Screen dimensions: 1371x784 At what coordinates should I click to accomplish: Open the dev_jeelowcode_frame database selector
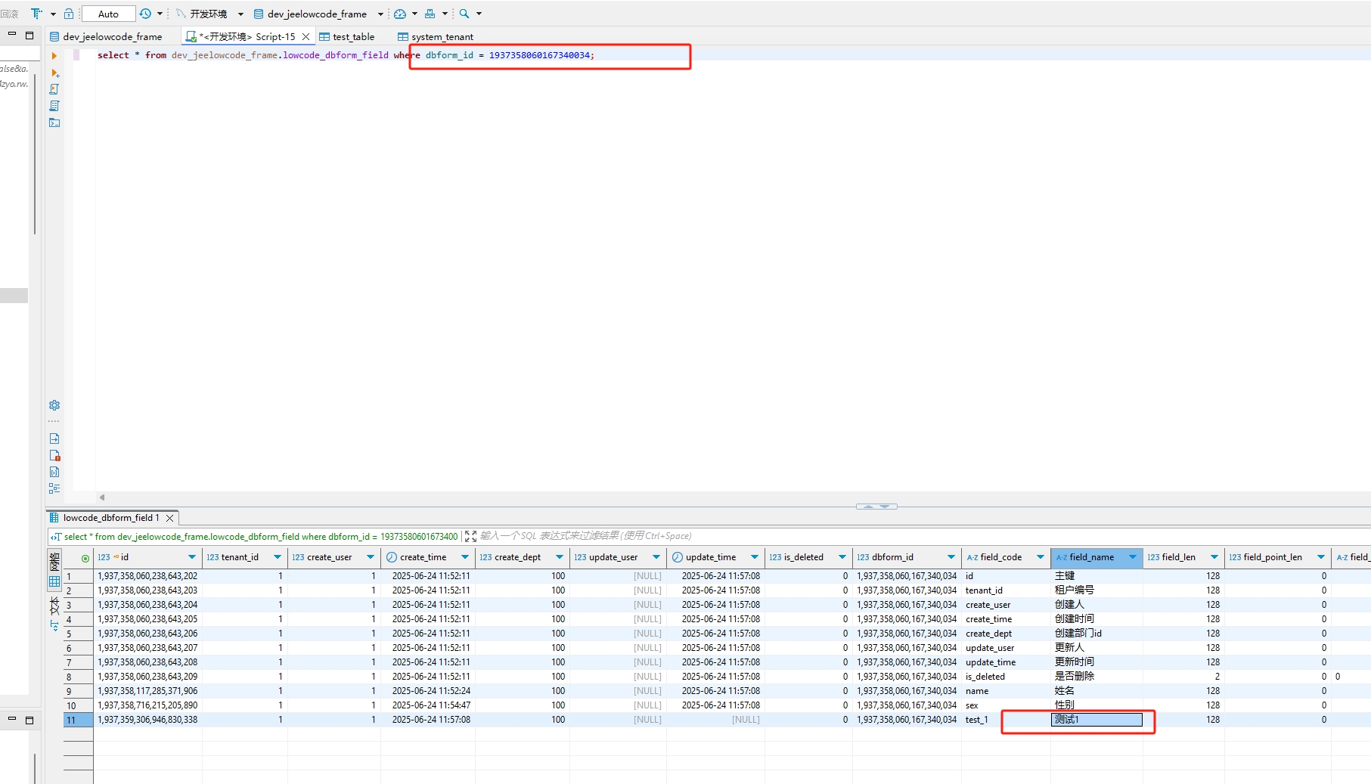pos(318,14)
